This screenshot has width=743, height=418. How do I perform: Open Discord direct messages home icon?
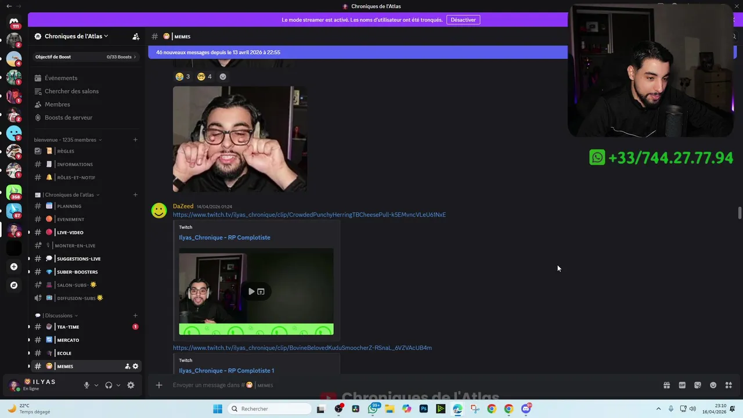click(x=14, y=21)
